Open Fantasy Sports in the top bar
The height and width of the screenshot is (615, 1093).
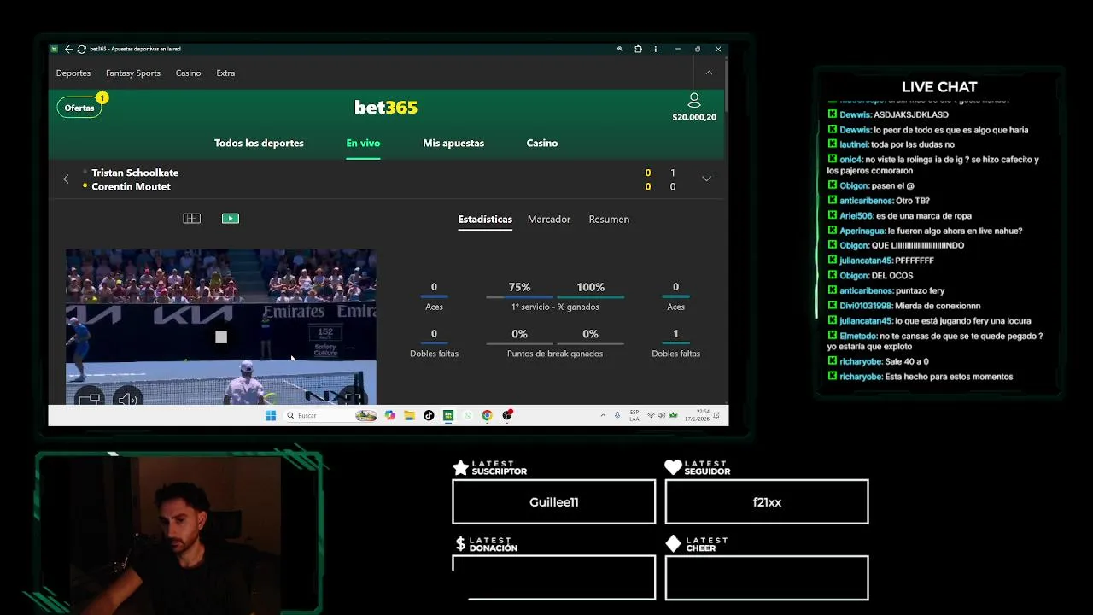(133, 73)
